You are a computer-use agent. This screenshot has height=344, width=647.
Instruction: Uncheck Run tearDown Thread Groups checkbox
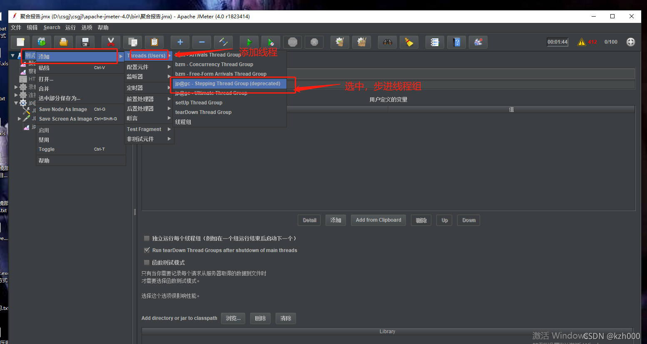(x=147, y=250)
